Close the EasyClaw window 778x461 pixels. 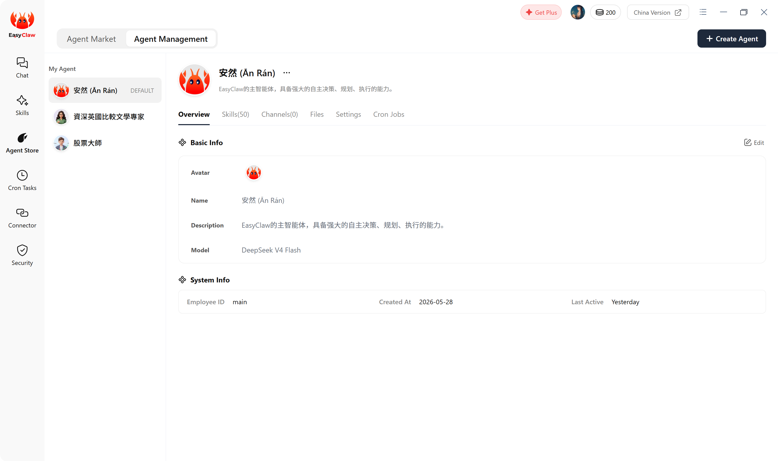(x=764, y=12)
